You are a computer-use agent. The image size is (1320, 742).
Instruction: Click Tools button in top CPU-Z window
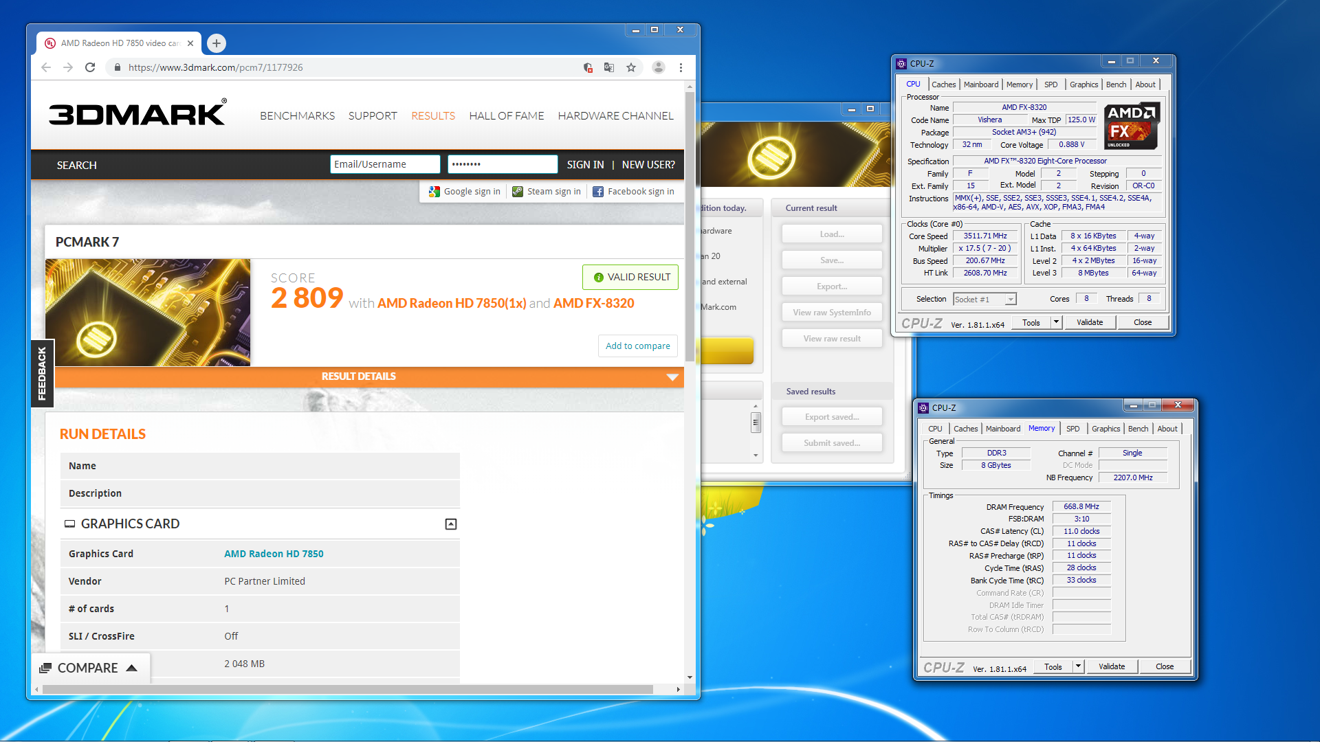(x=1031, y=322)
